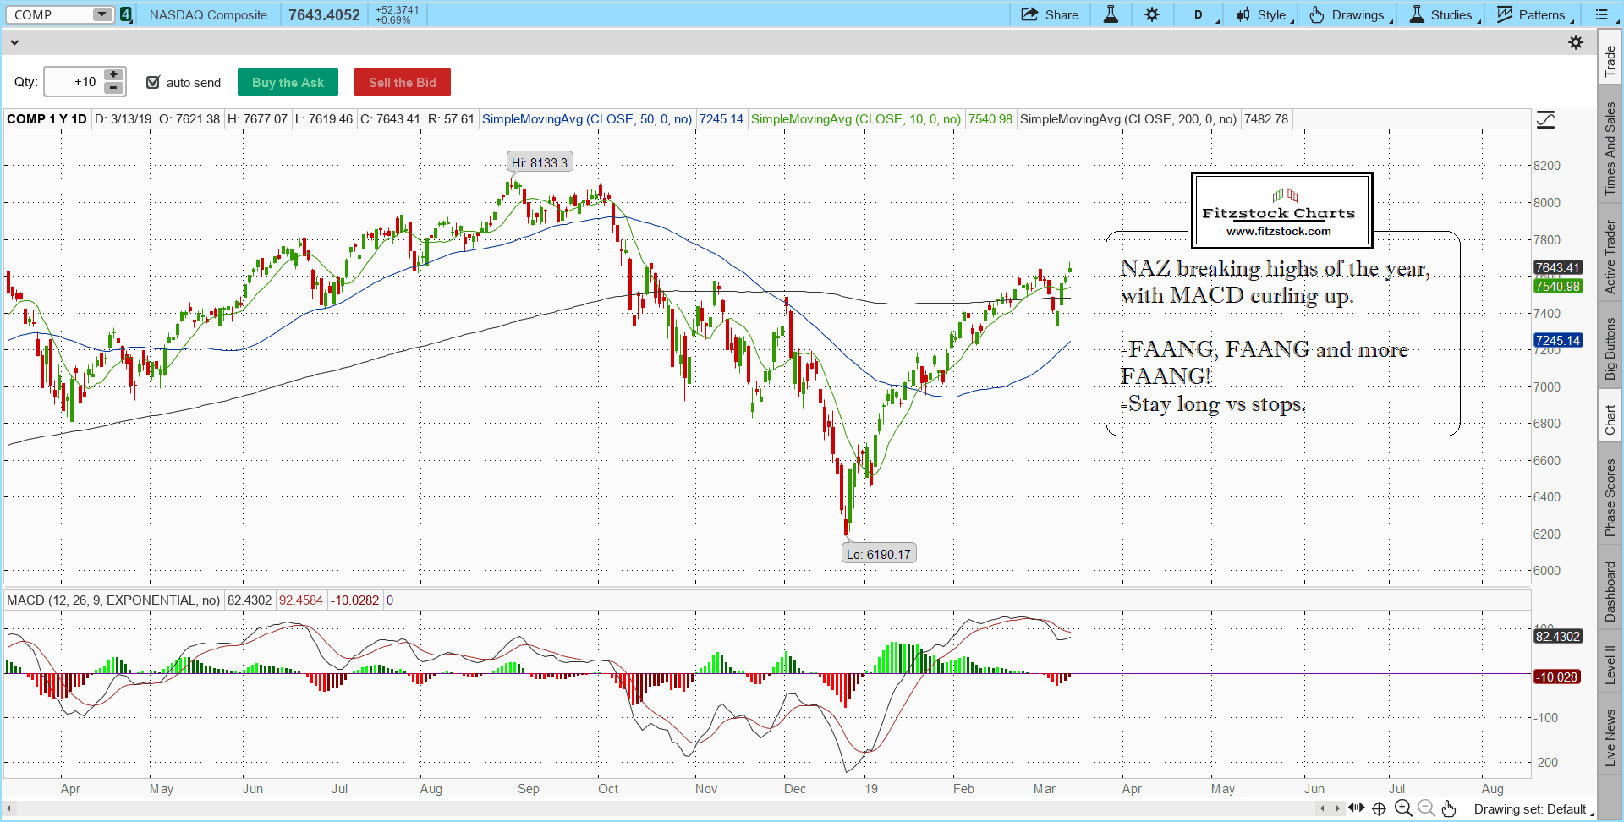Uncheck the auto send checkbox
The width and height of the screenshot is (1624, 822).
153,82
